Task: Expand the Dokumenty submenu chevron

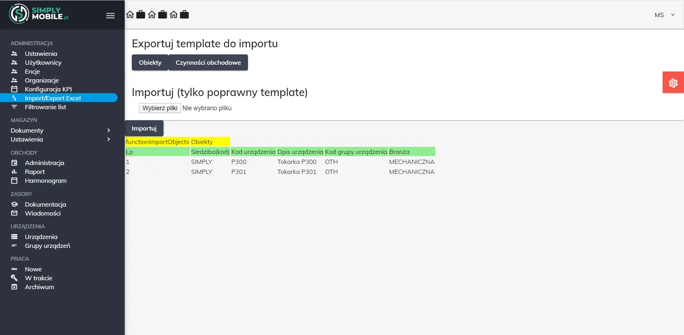Action: 109,131
